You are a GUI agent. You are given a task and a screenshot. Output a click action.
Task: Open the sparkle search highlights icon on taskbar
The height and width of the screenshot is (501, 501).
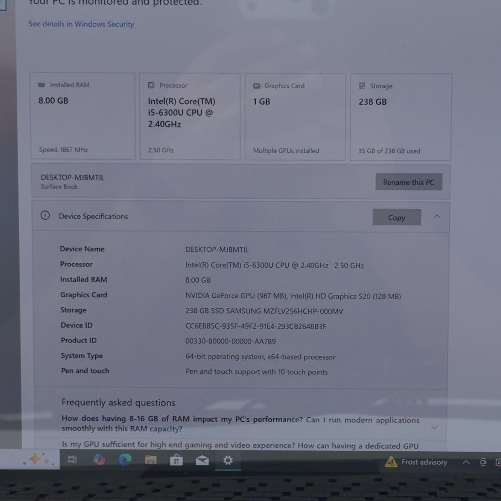pos(38,460)
